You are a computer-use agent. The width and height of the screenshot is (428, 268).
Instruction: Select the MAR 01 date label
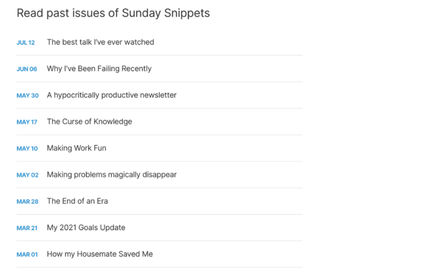pyautogui.click(x=27, y=255)
